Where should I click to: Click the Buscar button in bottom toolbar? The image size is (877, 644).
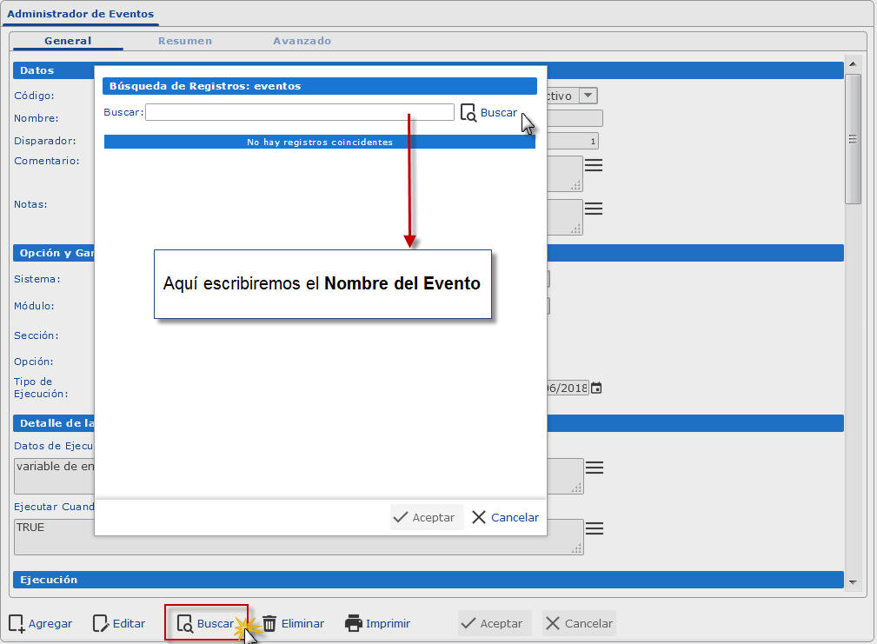206,623
